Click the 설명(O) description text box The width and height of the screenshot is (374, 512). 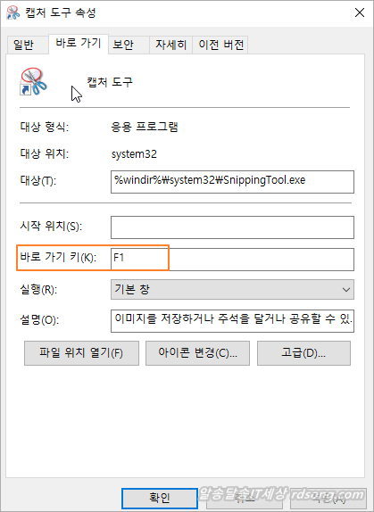(x=232, y=321)
